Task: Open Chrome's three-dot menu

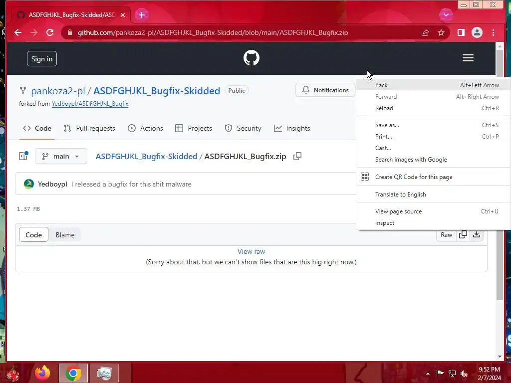Action: pos(493,32)
